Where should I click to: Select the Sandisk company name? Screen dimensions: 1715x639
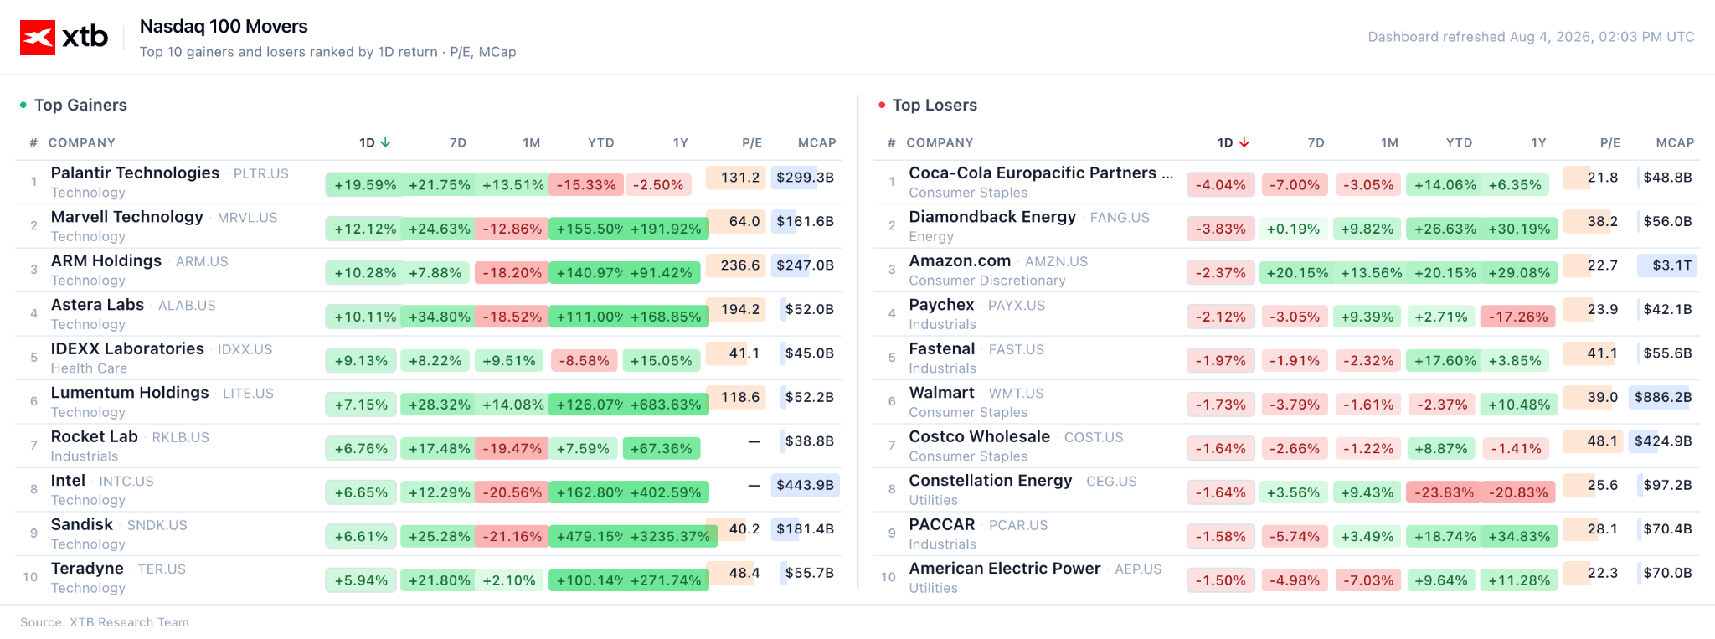(81, 524)
